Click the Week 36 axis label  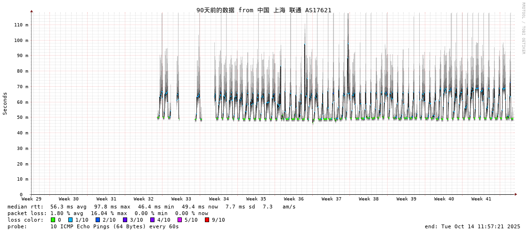click(x=294, y=199)
